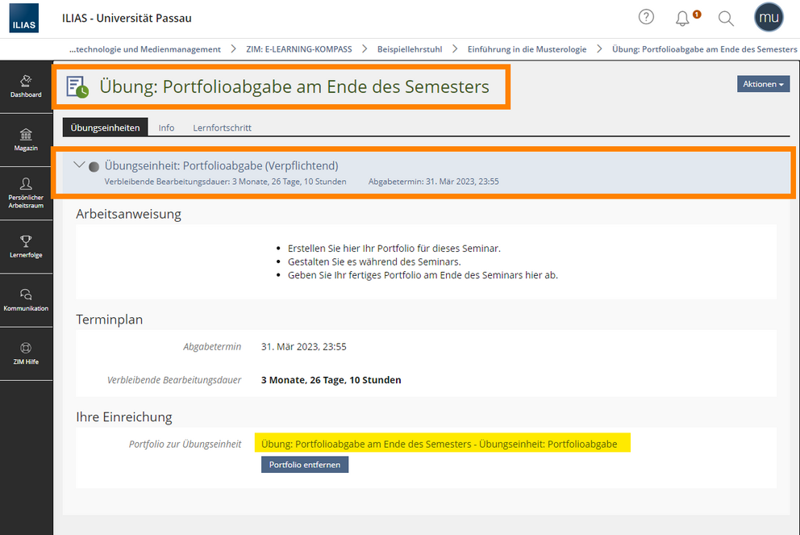This screenshot has height=535, width=800.
Task: Open the Magazin repository icon
Action: (26, 140)
